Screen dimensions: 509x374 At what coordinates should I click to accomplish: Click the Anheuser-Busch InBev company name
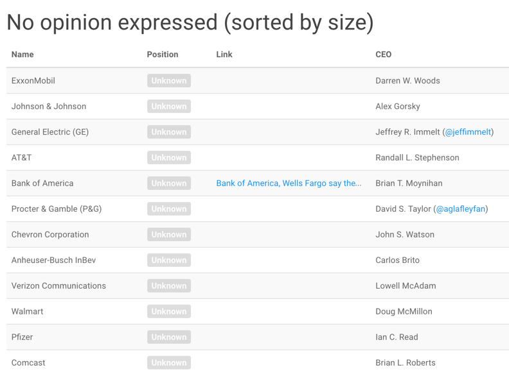tap(53, 260)
